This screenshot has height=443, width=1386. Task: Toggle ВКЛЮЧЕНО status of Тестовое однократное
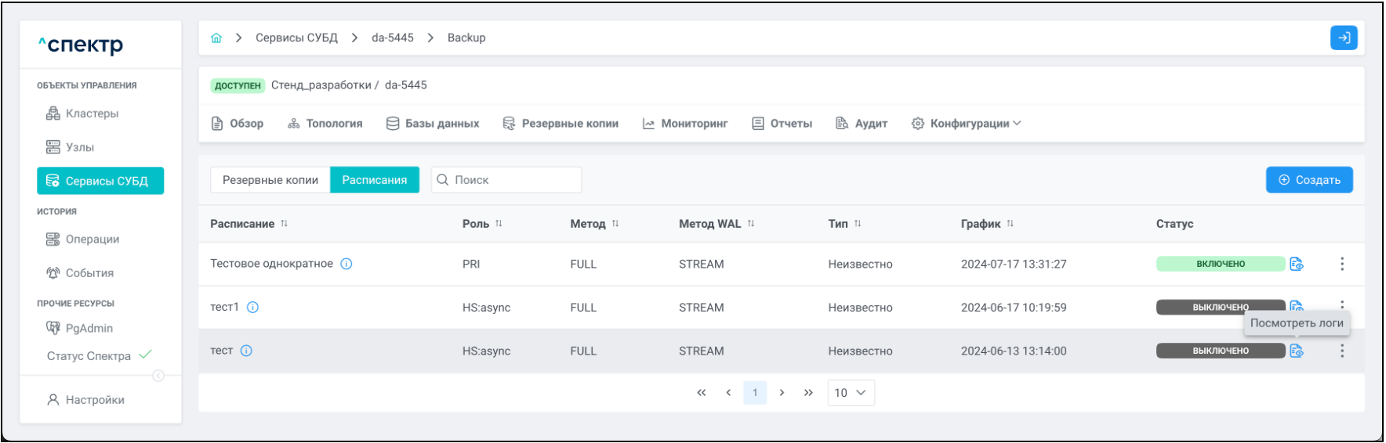click(1220, 264)
